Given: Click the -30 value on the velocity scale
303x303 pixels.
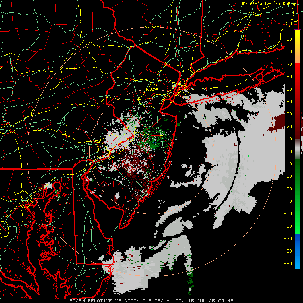Looking at the screenshot, I should click(x=288, y=189).
